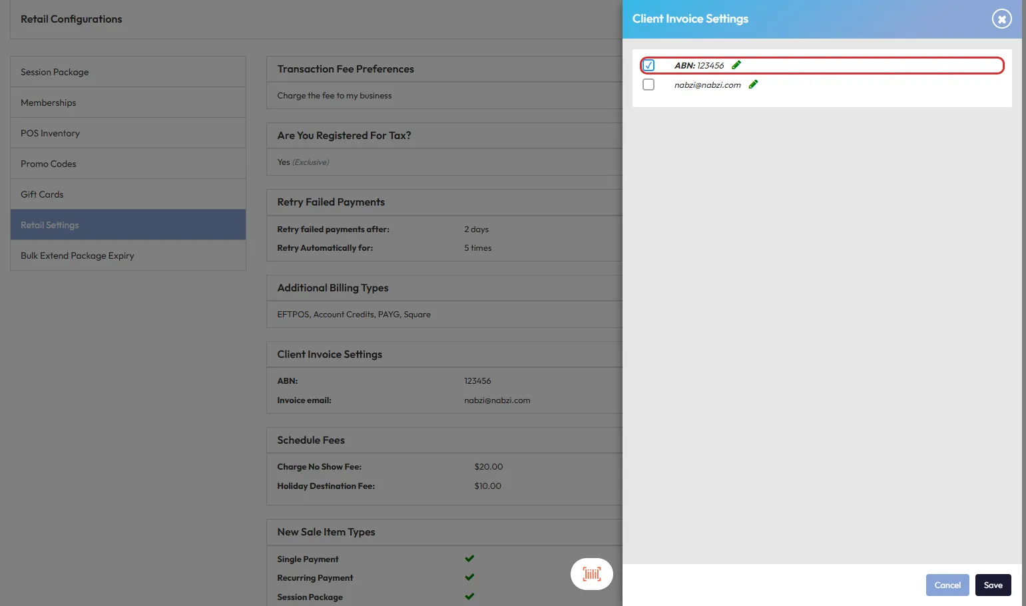This screenshot has width=1026, height=606.
Task: Tick the invoice email checkbox
Action: [648, 84]
